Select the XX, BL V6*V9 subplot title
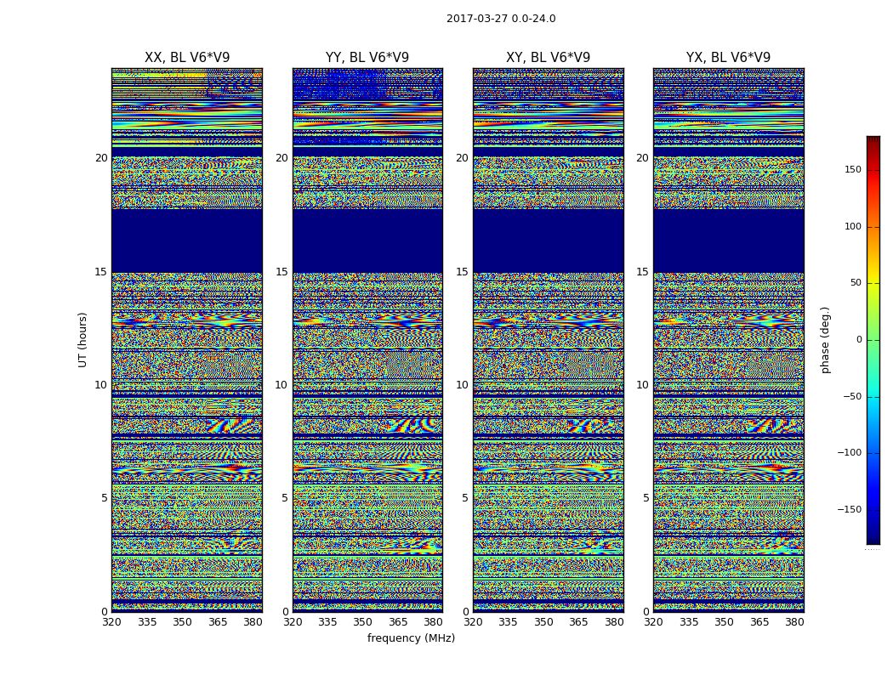Viewport: 893px width, 680px height. pos(187,58)
